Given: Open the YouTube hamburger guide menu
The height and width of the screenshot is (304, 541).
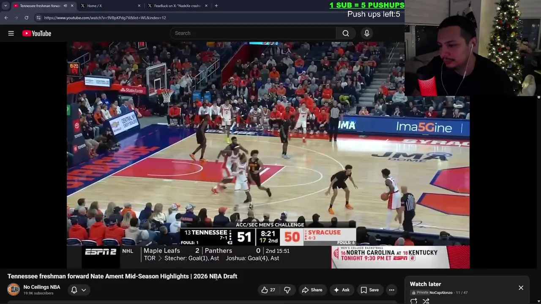Looking at the screenshot, I should pyautogui.click(x=11, y=33).
